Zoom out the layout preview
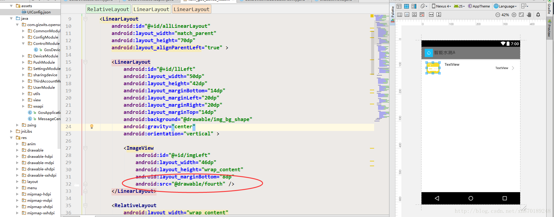 [498, 15]
